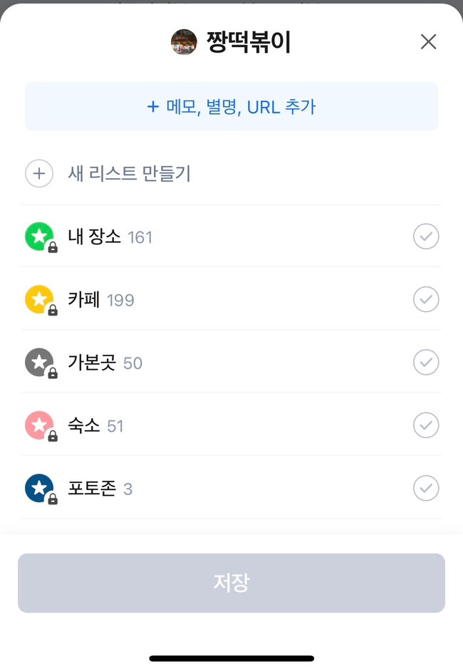Tap the gray star icon for 가본곳

39,363
